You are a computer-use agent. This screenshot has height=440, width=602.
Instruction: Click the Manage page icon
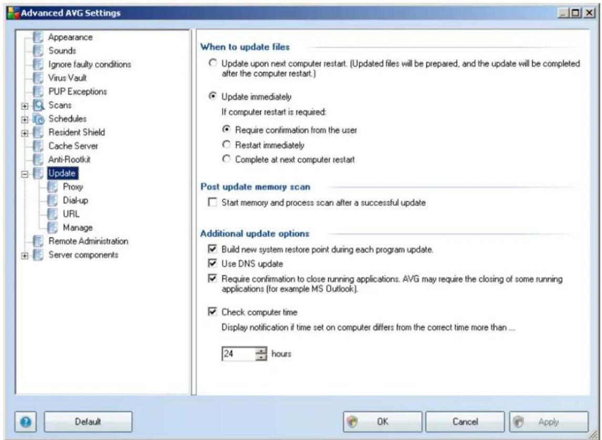[52, 227]
